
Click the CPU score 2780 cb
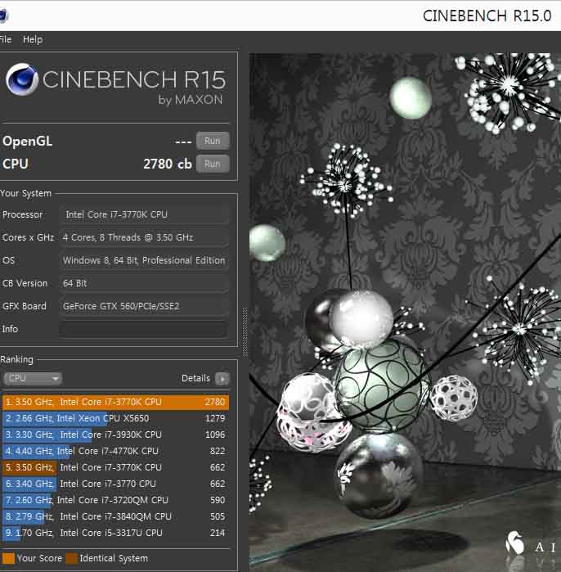(168, 164)
